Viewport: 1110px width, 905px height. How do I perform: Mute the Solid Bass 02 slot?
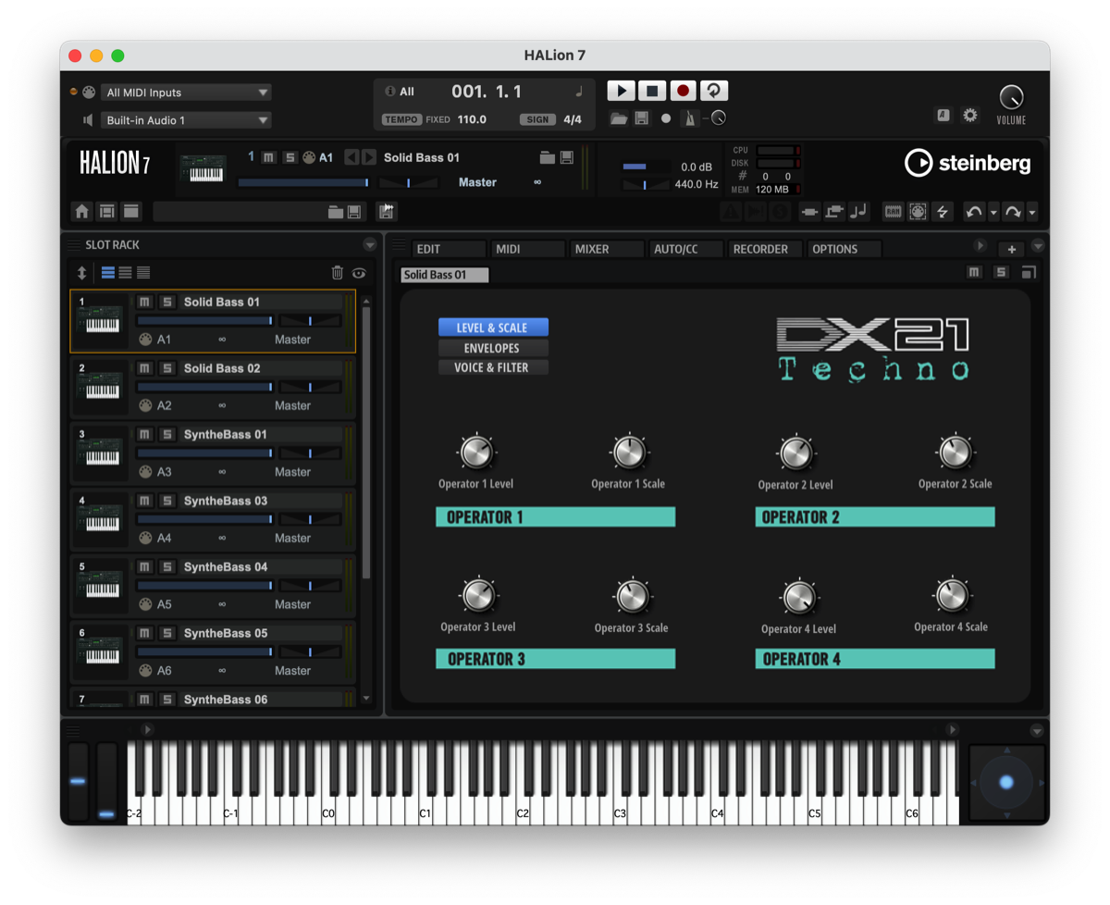click(144, 368)
